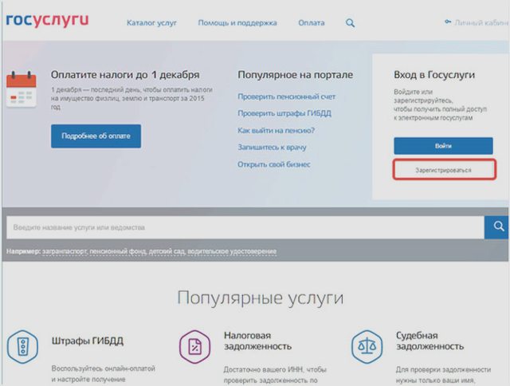Open Помощь и поддержка menu
The height and width of the screenshot is (386, 510).
click(237, 23)
